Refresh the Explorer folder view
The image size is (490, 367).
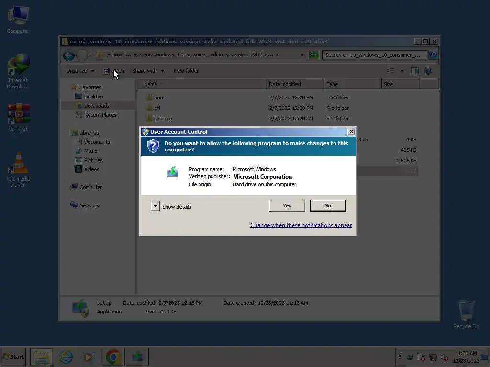point(313,55)
